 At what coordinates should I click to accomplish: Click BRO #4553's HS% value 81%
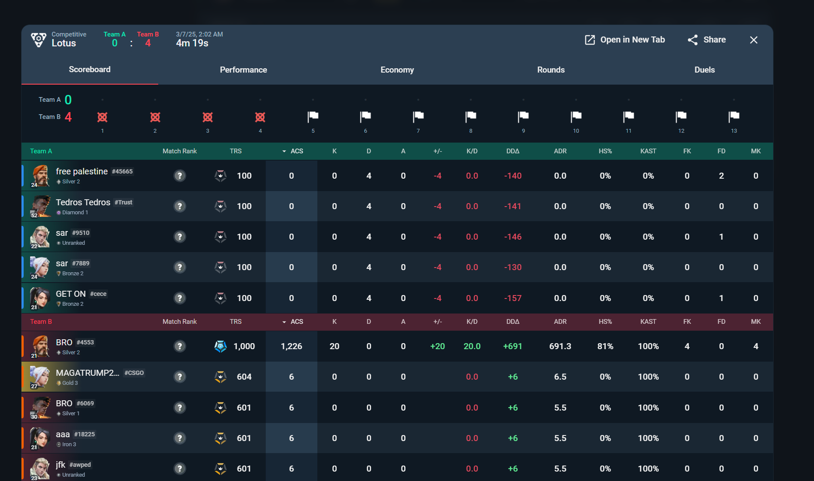605,346
